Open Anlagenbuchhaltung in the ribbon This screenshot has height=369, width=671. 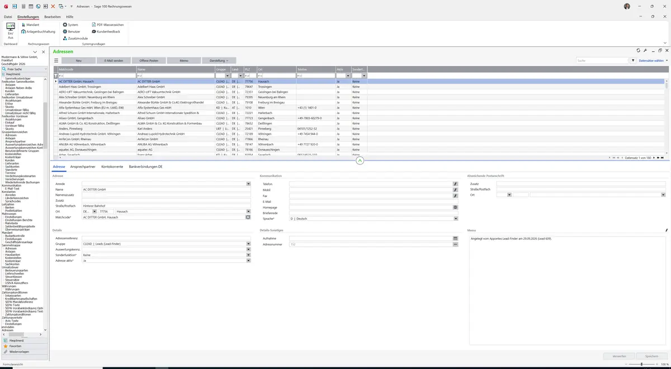(38, 31)
